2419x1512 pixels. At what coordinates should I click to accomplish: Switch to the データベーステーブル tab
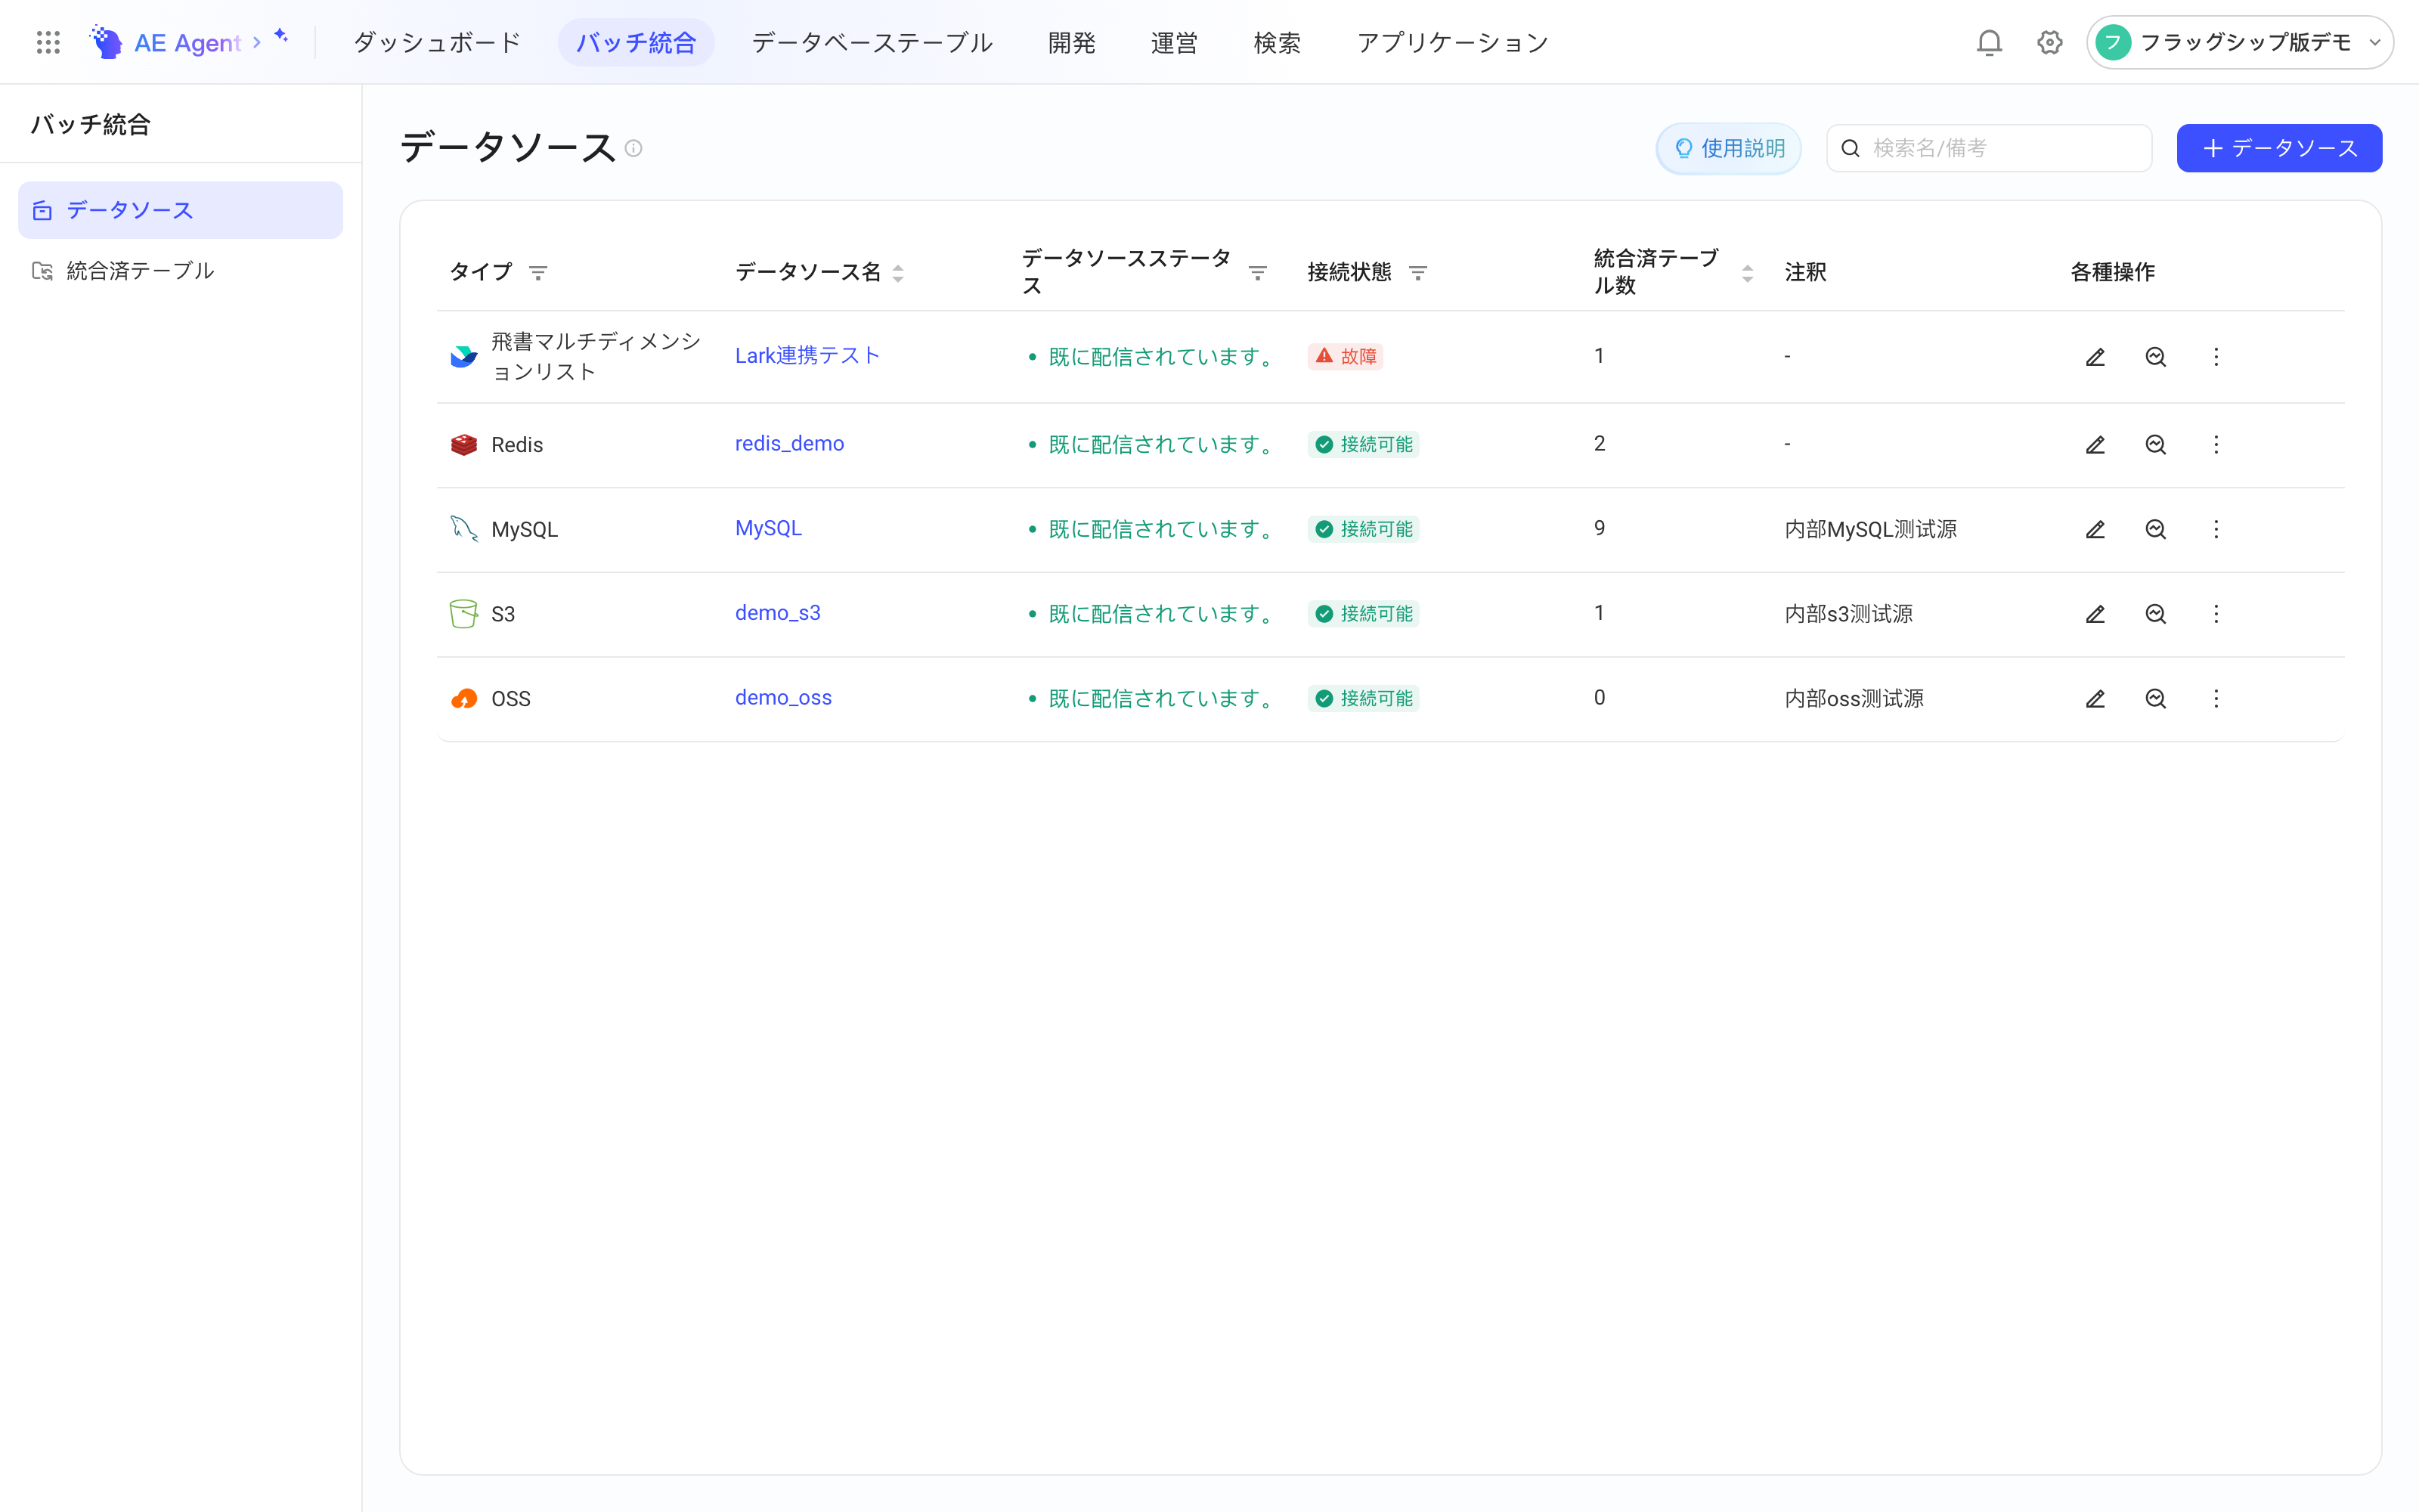[x=872, y=43]
